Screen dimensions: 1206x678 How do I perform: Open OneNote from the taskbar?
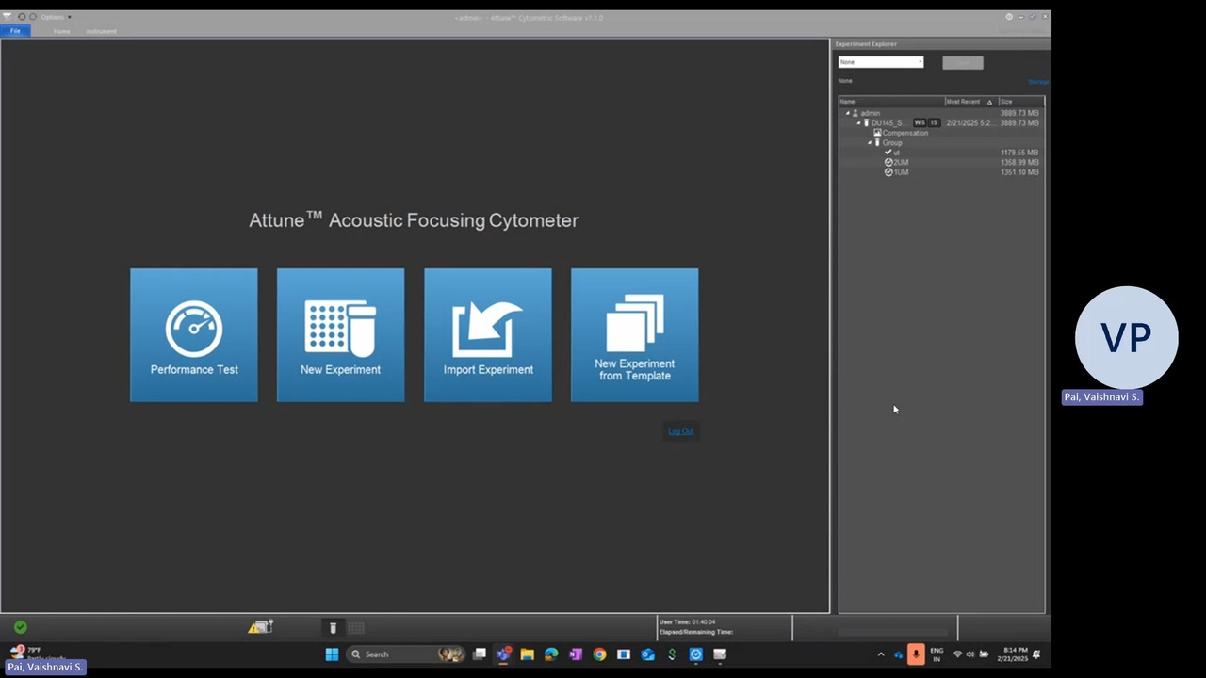(x=576, y=654)
